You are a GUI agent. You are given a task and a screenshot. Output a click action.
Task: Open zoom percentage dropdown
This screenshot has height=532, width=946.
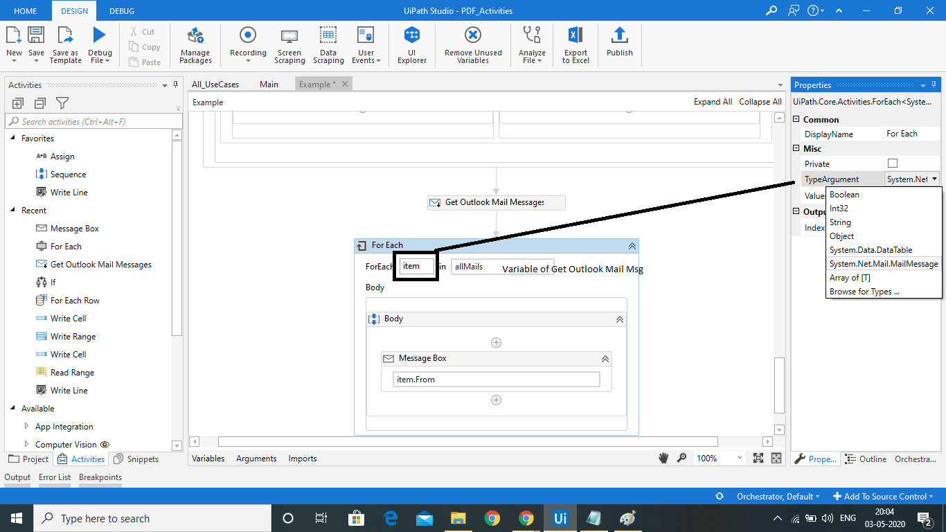coord(740,458)
